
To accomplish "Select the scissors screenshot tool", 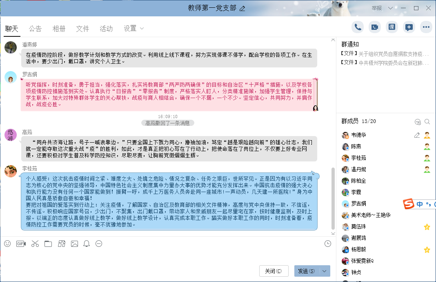I will pos(35,244).
